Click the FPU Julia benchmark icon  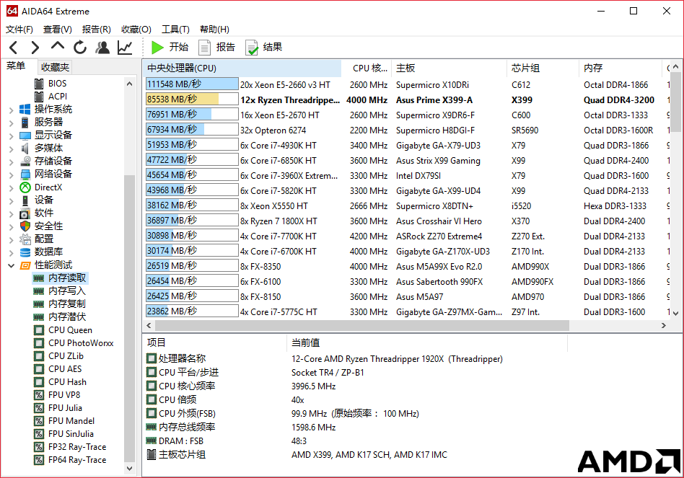(39, 408)
